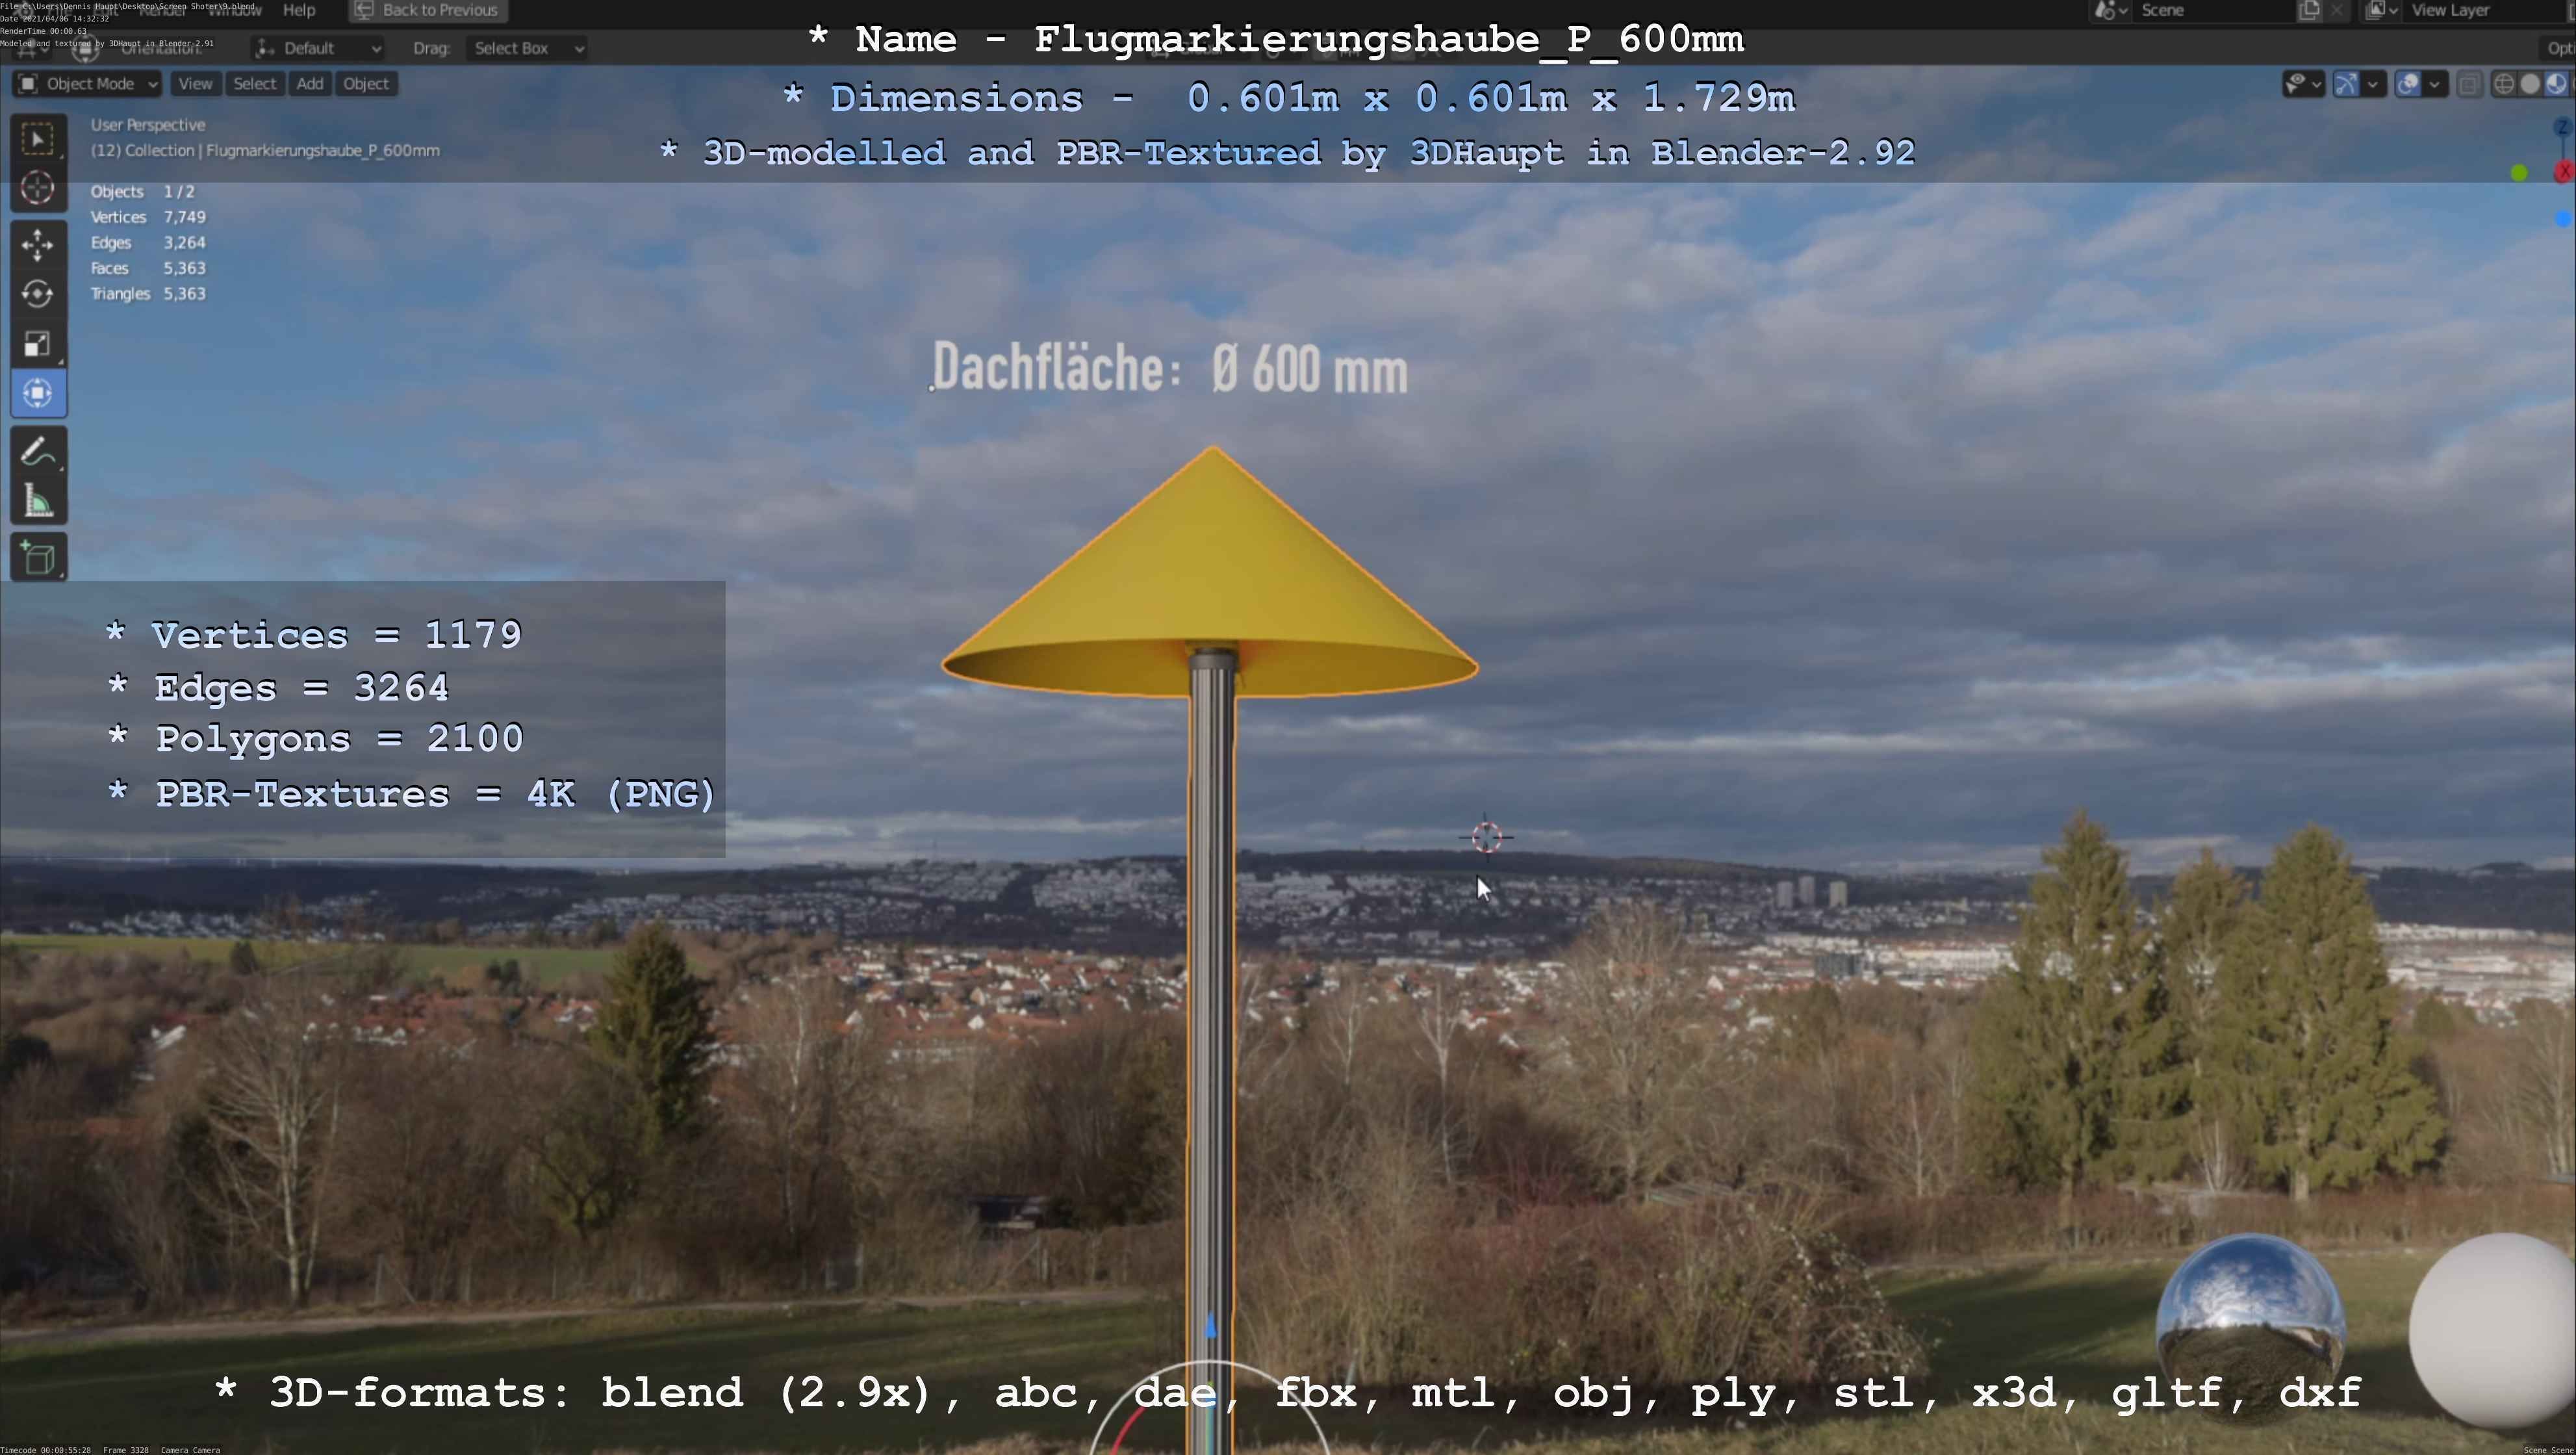Expand the gizmo options dropdown

(x=2373, y=84)
